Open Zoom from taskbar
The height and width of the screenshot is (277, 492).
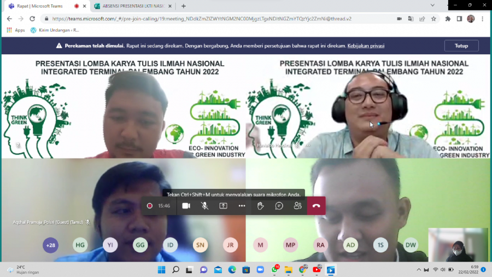coord(260,270)
